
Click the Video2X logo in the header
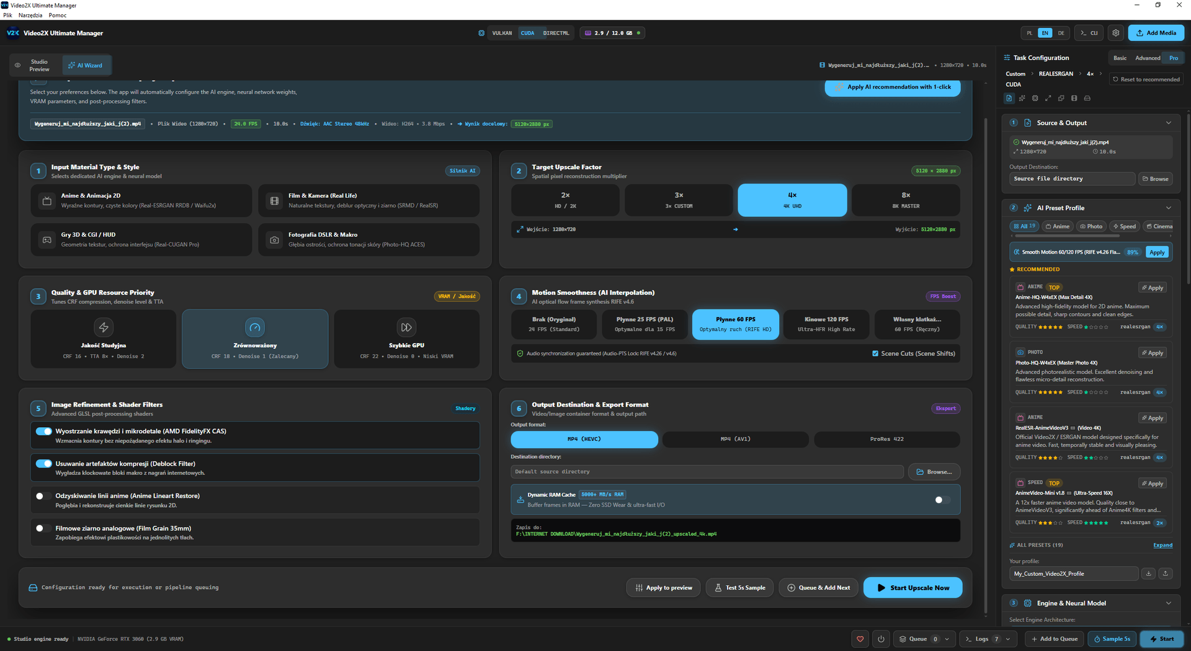13,33
